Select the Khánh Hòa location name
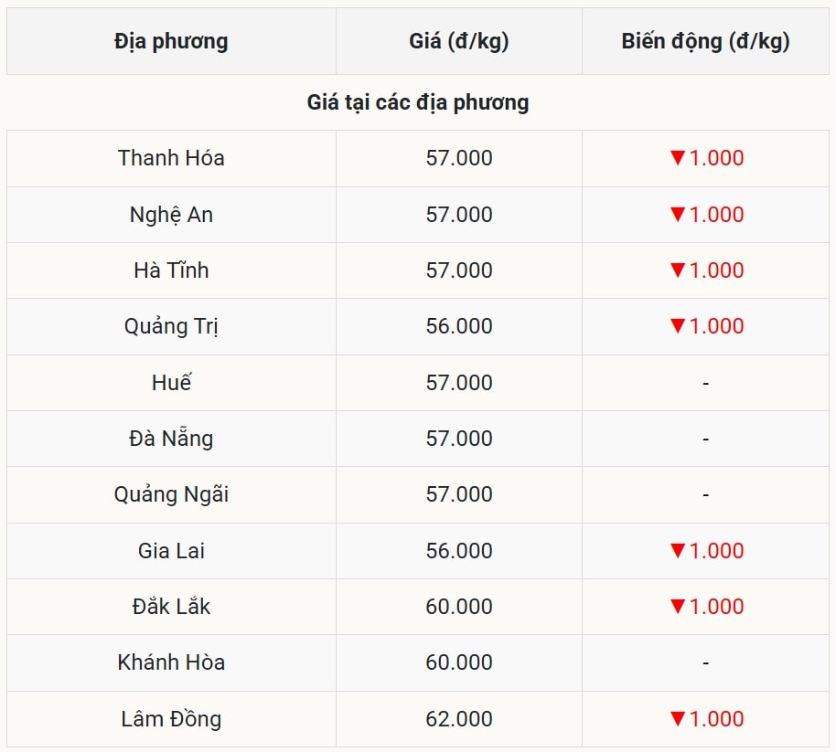 point(171,662)
